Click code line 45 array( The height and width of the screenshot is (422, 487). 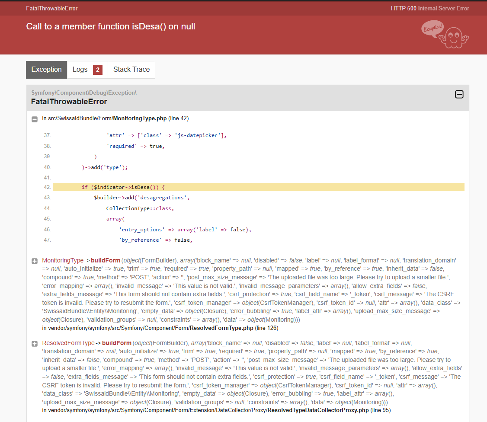click(115, 219)
